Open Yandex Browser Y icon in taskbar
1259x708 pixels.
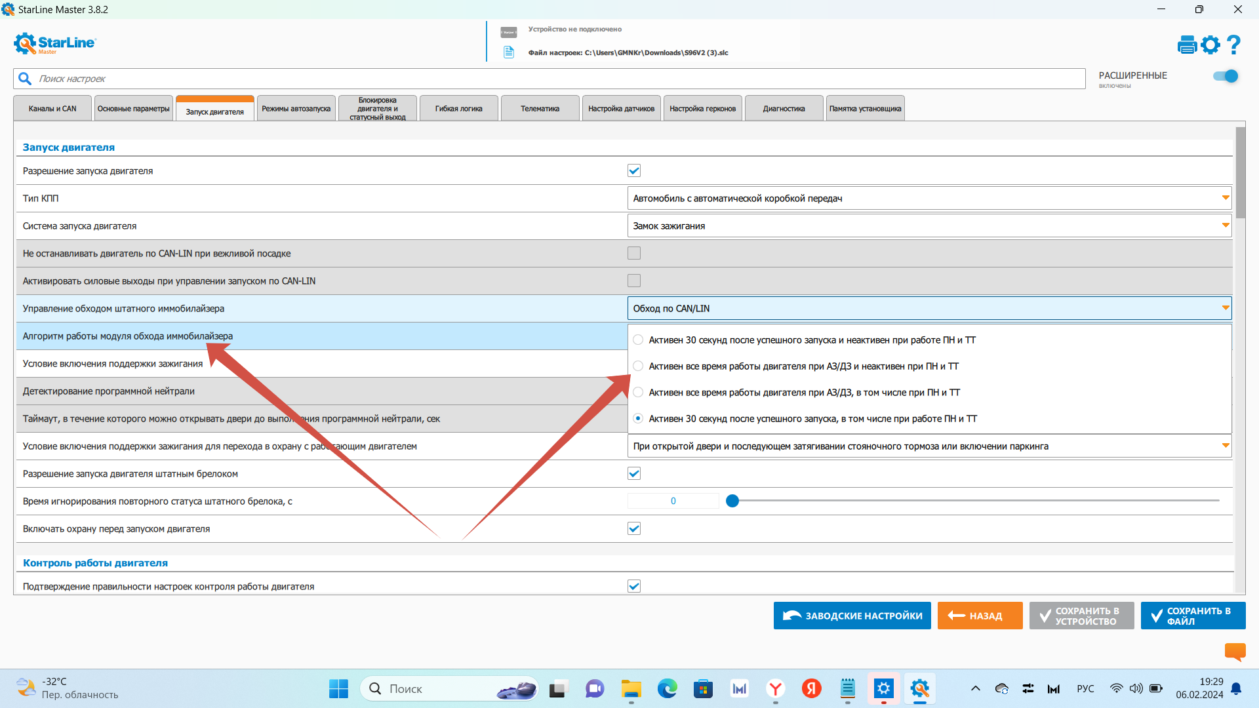pos(776,688)
